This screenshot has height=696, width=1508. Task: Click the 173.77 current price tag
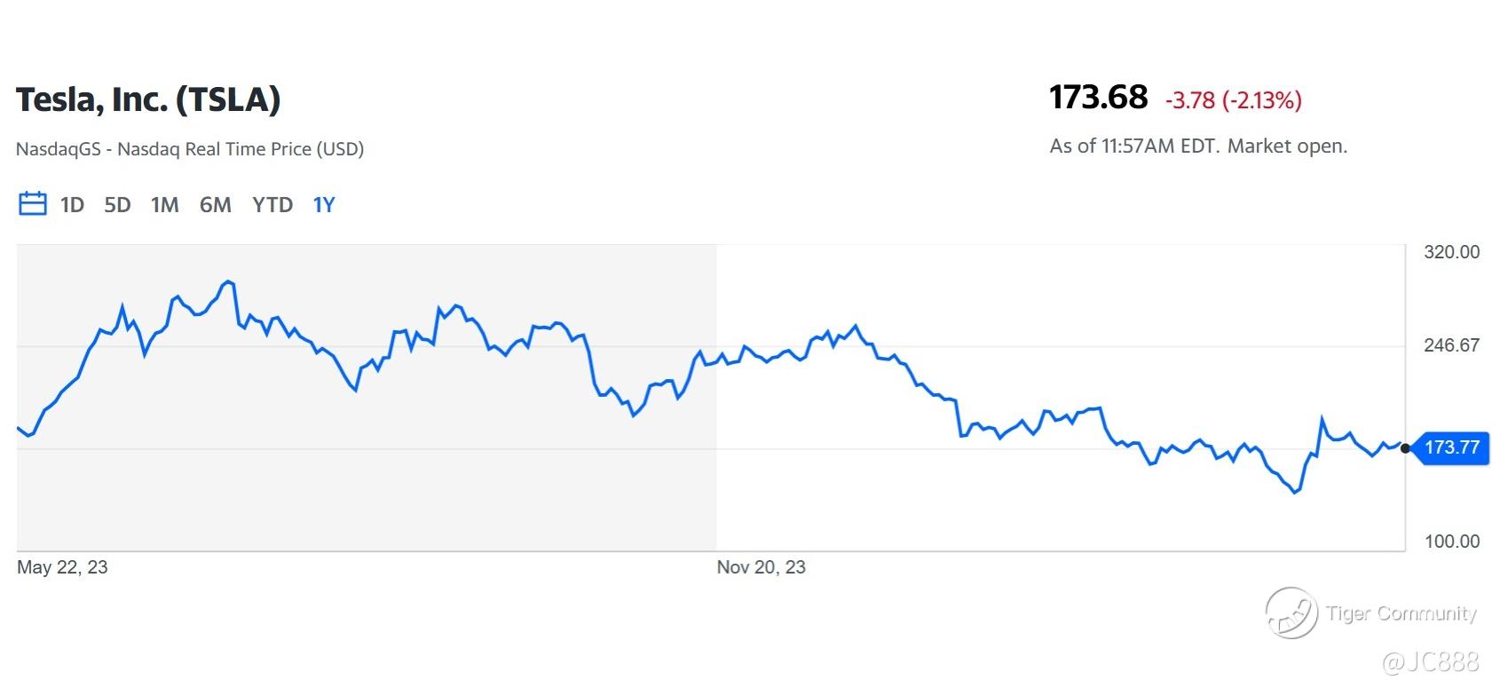(1450, 447)
